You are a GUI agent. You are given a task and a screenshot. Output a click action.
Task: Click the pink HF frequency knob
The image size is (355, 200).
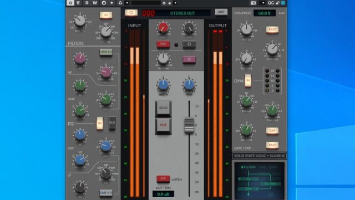[106, 73]
